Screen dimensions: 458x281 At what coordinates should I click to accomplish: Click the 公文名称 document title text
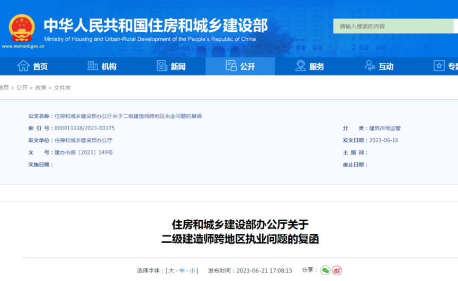click(x=128, y=116)
